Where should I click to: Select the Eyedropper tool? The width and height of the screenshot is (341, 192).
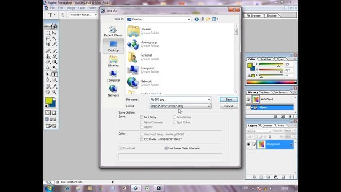click(x=54, y=86)
